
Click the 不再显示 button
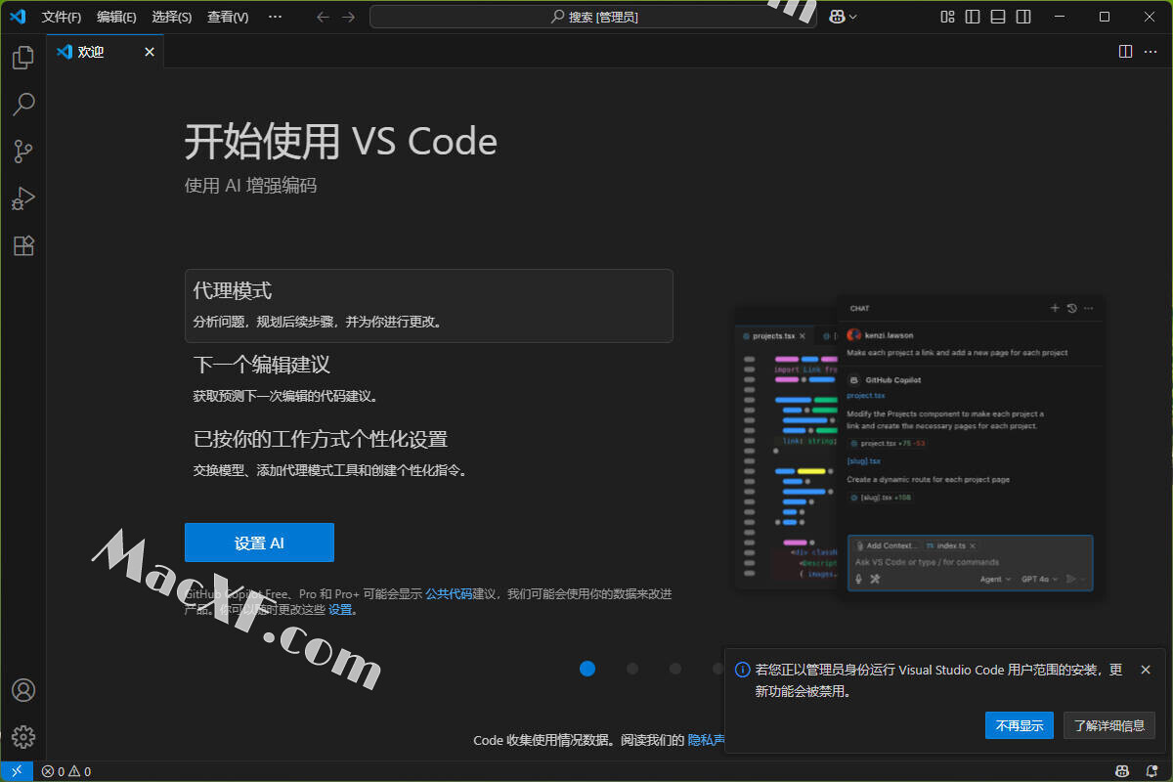(1020, 725)
